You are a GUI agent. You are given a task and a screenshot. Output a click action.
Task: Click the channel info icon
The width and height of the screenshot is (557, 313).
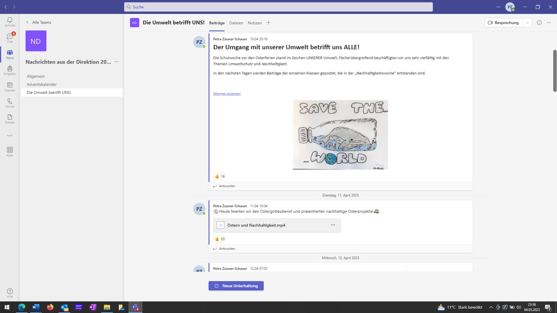pyautogui.click(x=539, y=23)
